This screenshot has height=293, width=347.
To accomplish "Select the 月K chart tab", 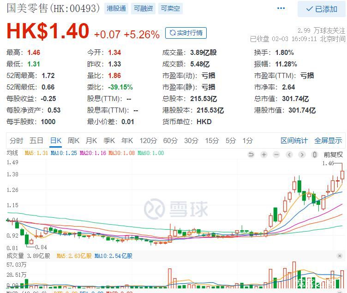I will pyautogui.click(x=91, y=141).
